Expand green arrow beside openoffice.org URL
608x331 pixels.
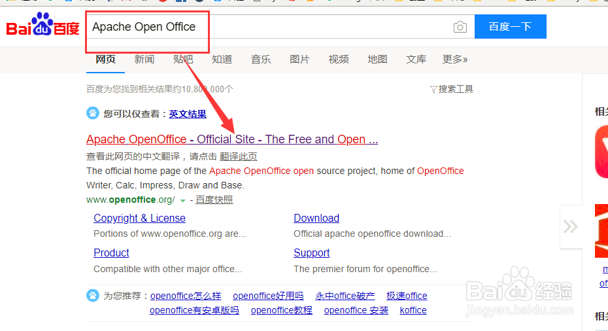182,201
